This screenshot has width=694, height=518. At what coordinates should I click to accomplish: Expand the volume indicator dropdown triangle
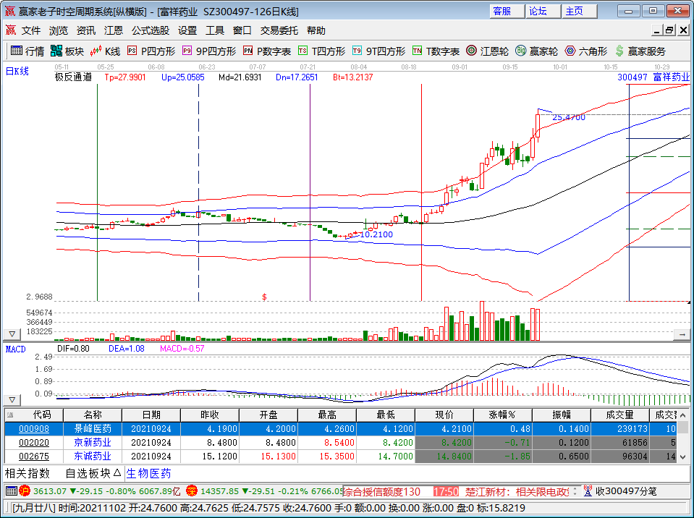tap(12, 334)
